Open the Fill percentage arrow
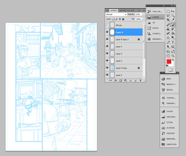Image resolution: width=186 pixels, height=156 pixels. [143, 19]
